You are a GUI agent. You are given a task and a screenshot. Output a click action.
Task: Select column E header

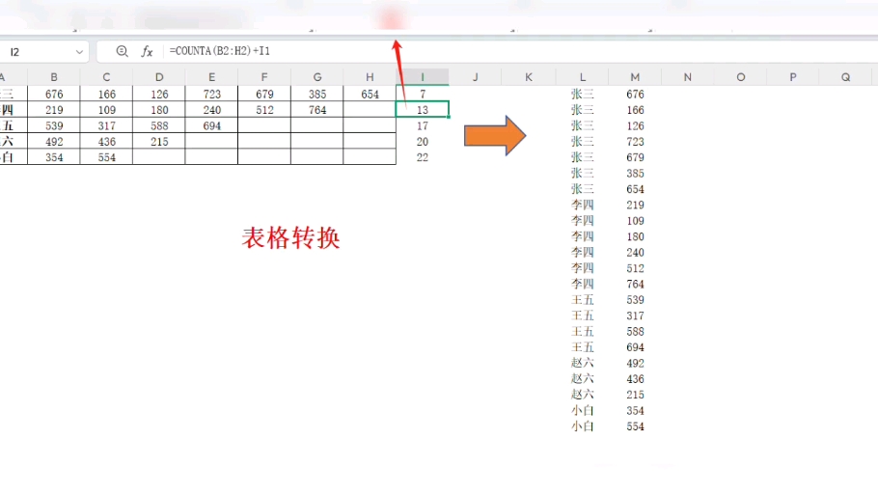pyautogui.click(x=211, y=77)
